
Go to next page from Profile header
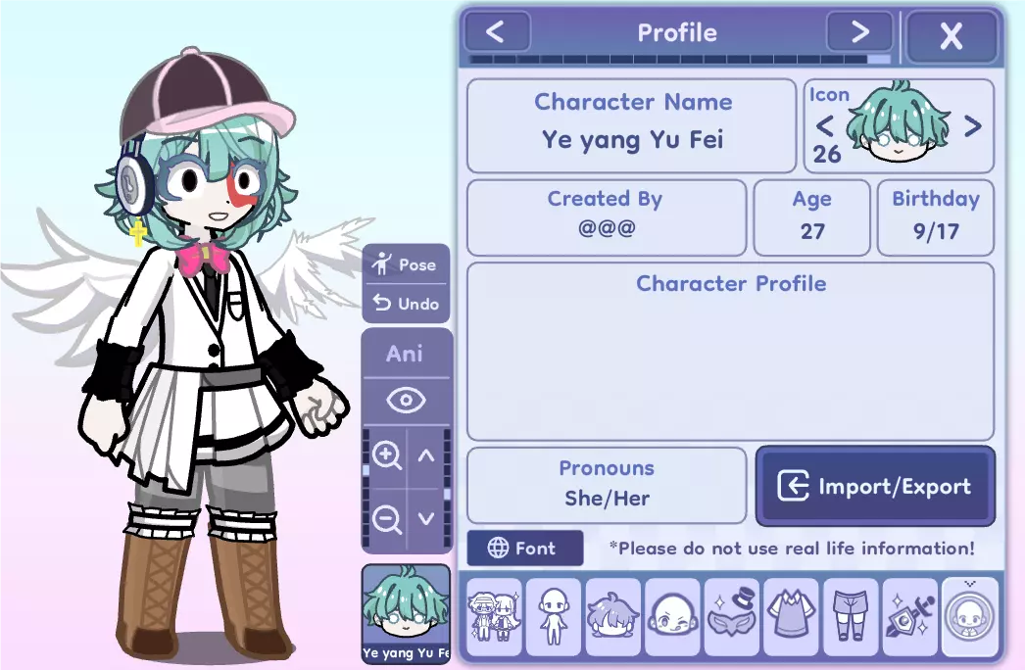point(860,31)
